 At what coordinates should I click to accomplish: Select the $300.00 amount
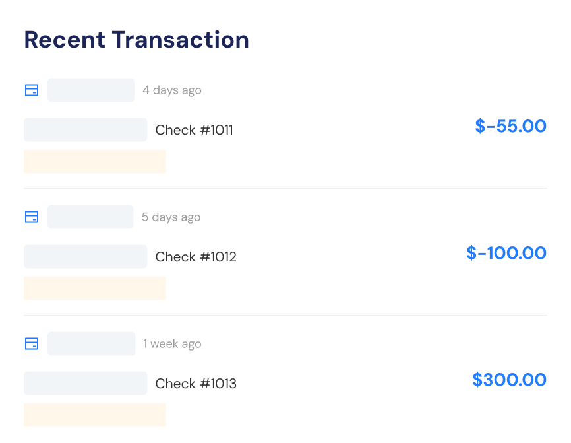tap(510, 380)
